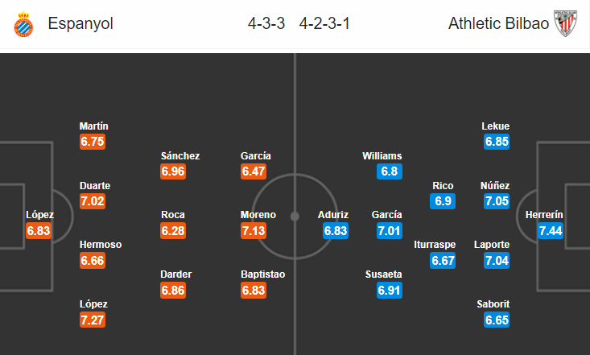590x355 pixels.
Task: Open the Athletic Bilbao team name link
Action: 498,23
